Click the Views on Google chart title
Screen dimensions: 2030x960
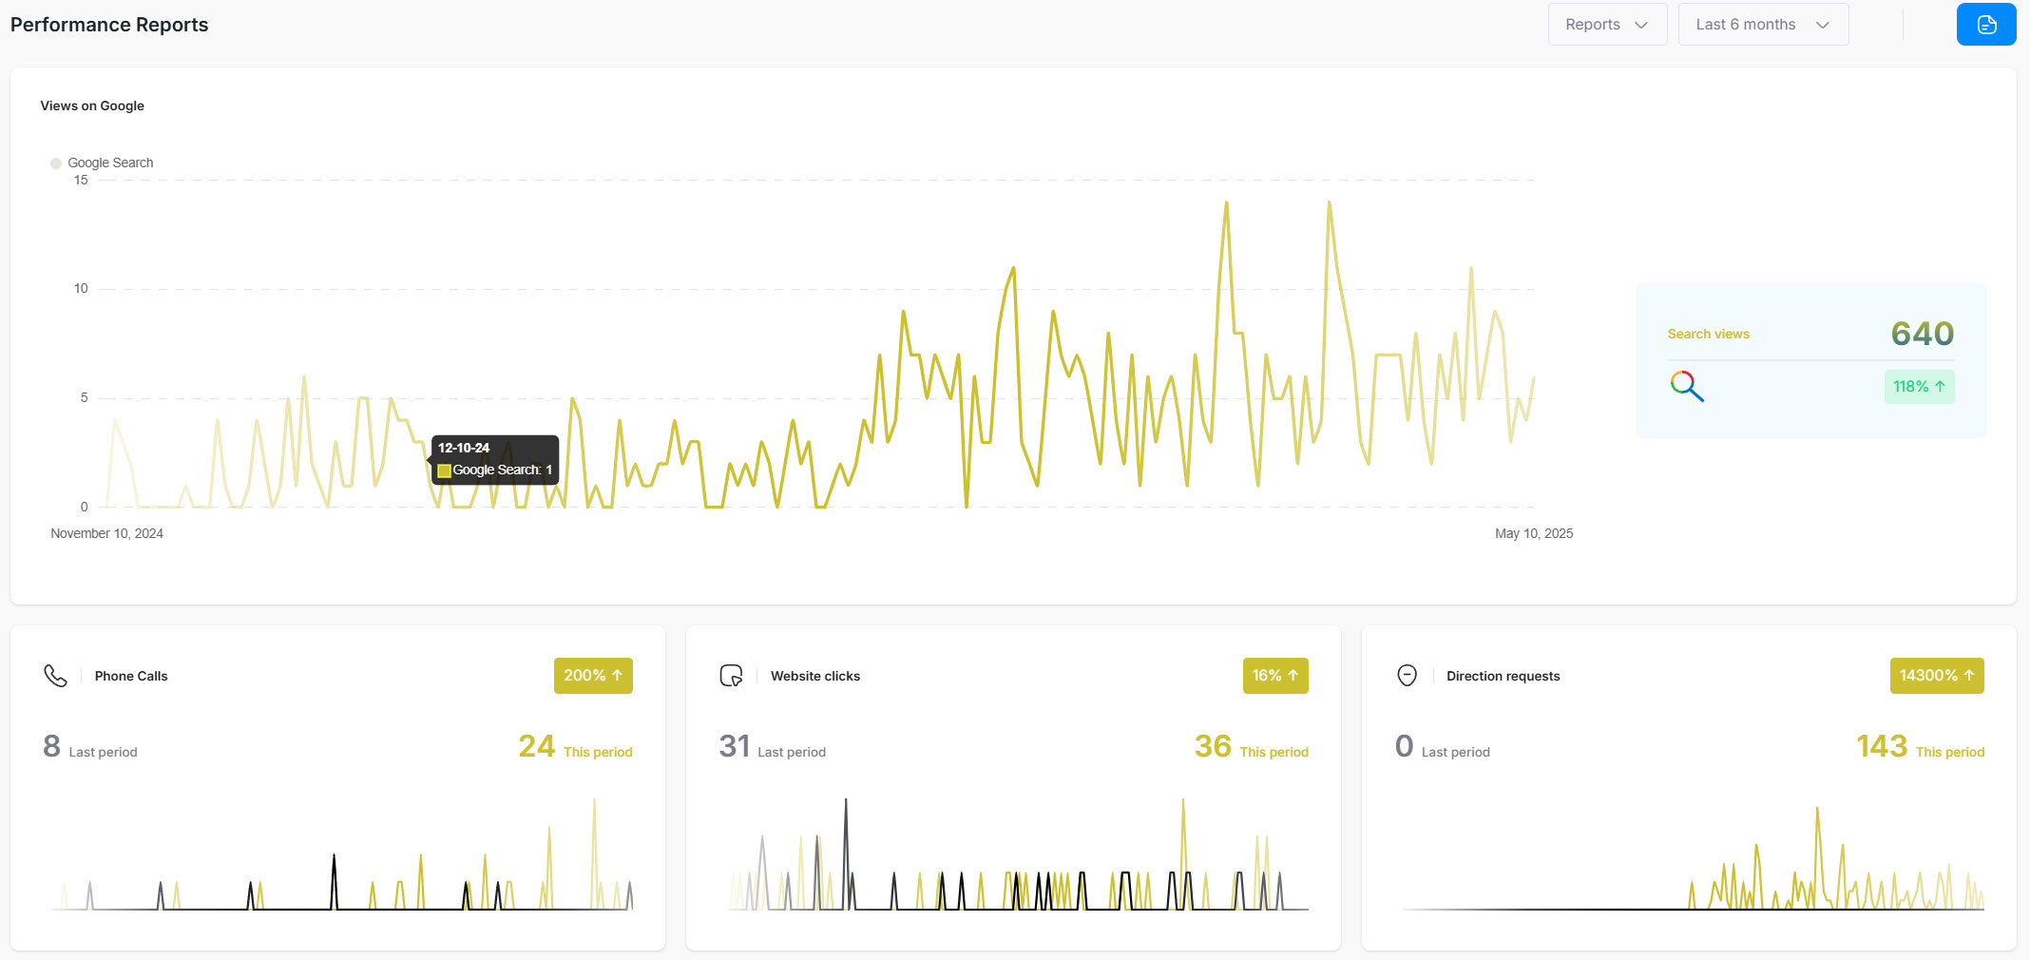pos(92,106)
